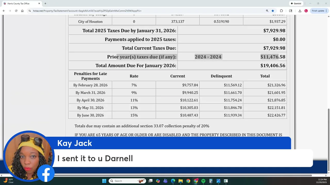The height and width of the screenshot is (185, 330).
Task: Close the Harris County Tax Office tab
Action: click(x=39, y=4)
